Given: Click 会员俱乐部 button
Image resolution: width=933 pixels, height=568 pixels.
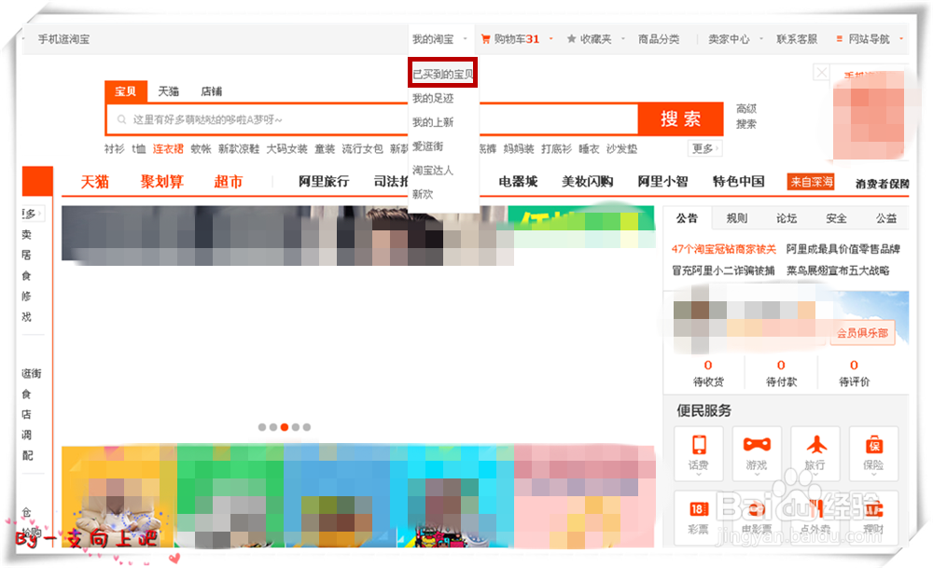Looking at the screenshot, I should pyautogui.click(x=862, y=333).
